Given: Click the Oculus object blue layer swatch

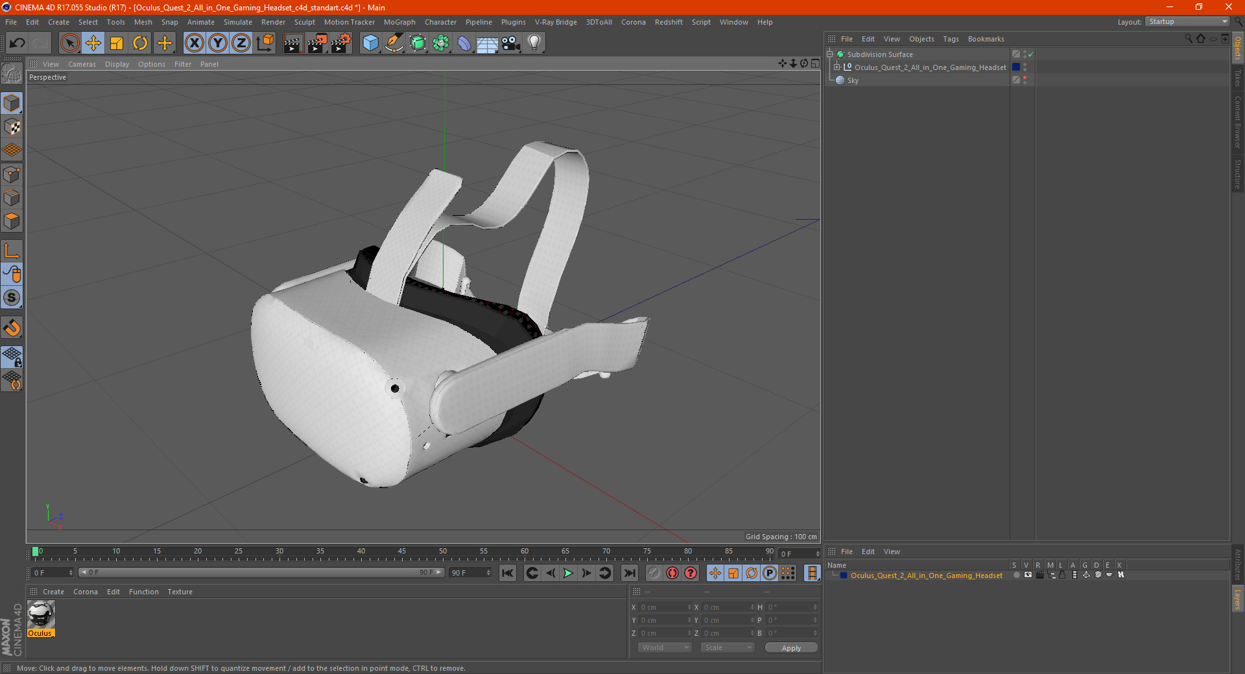Looking at the screenshot, I should point(1016,67).
